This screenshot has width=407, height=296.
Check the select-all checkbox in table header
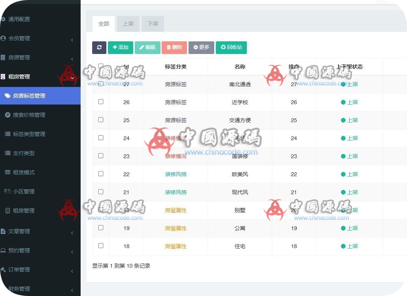(101, 66)
